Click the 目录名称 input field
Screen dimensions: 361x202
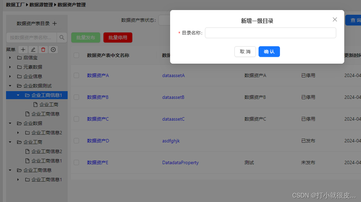tap(271, 33)
